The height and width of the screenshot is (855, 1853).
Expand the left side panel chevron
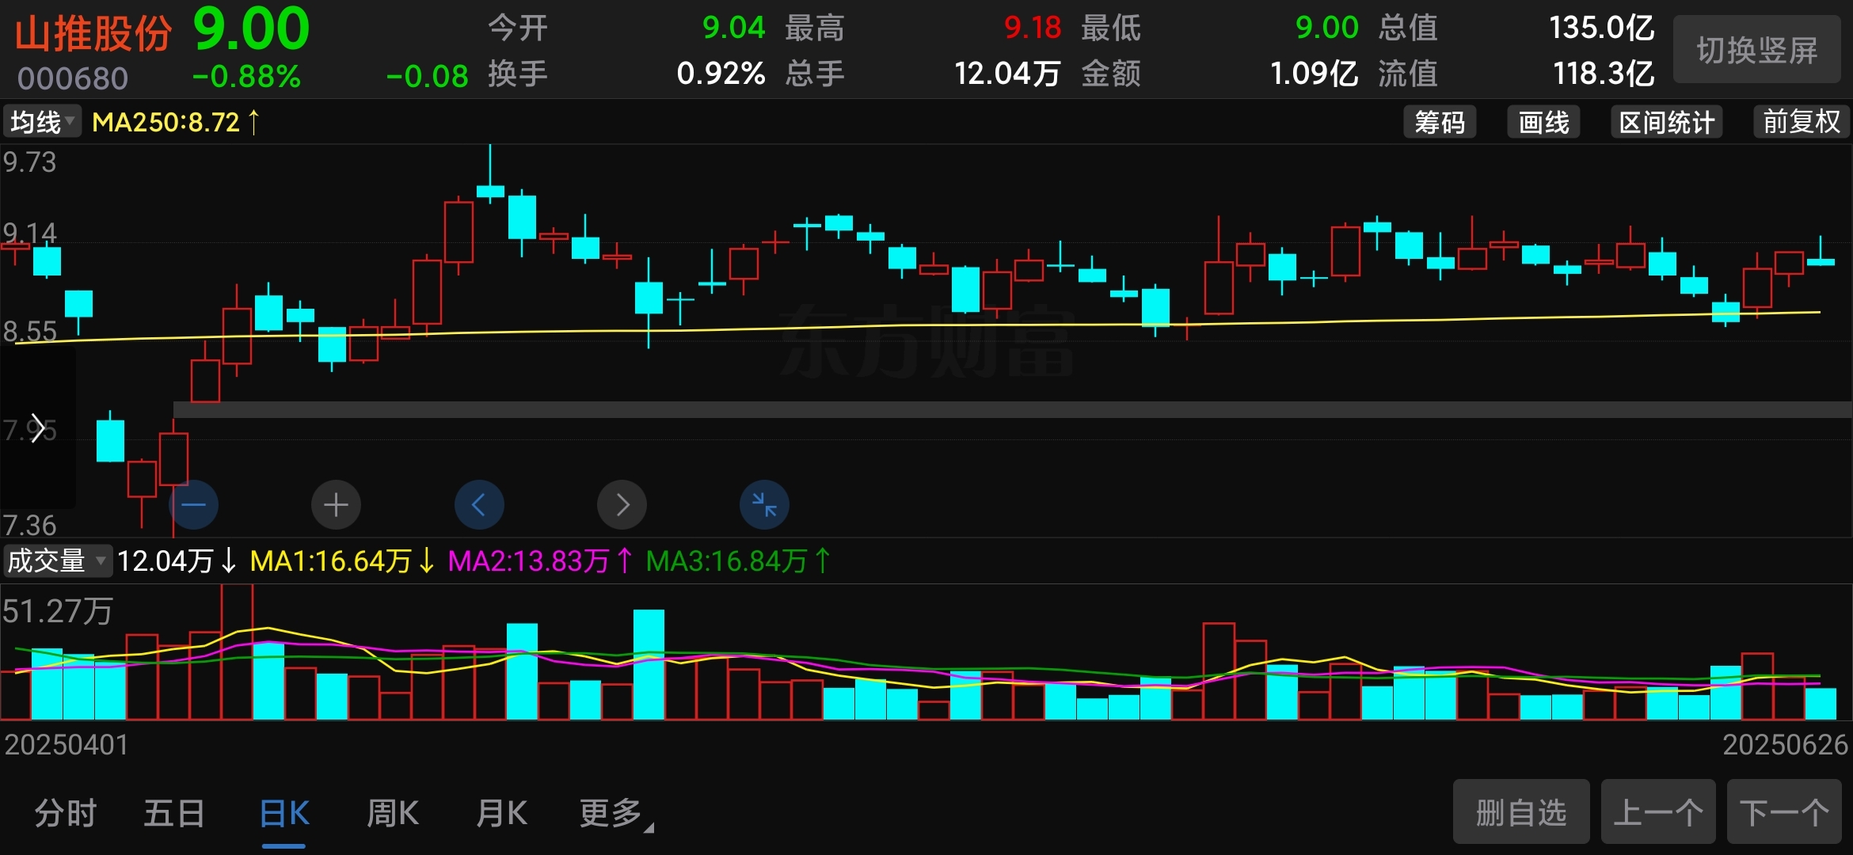37,428
